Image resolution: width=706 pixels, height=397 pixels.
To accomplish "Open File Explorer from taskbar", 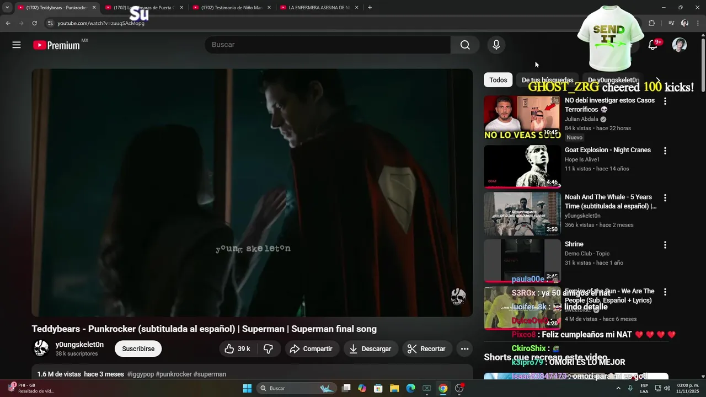I will point(394,388).
